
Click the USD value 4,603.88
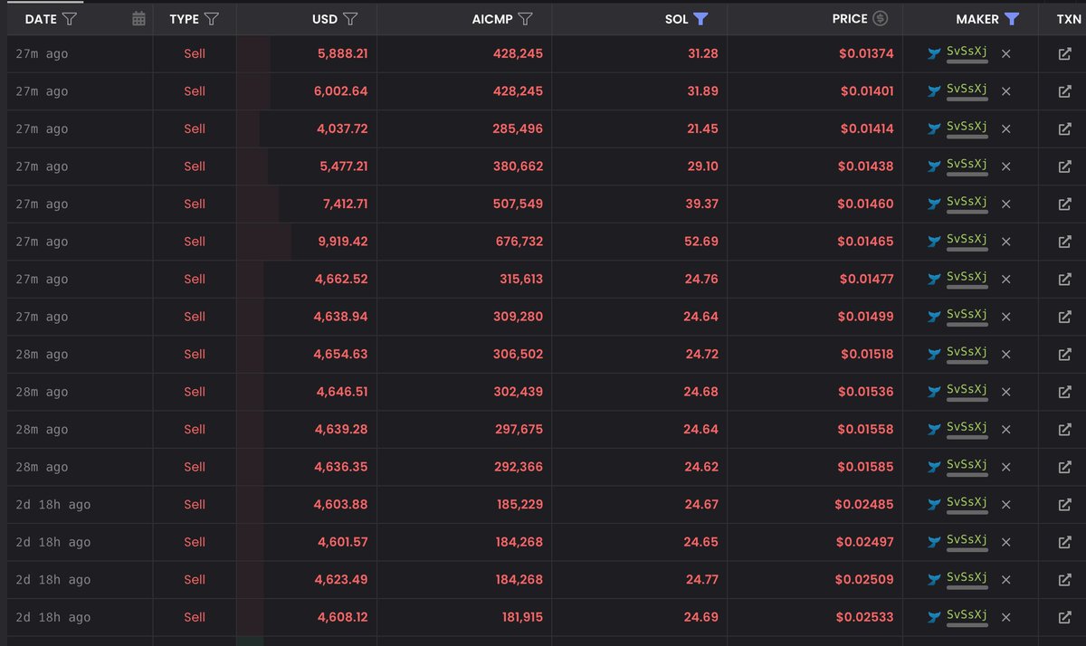tap(342, 505)
